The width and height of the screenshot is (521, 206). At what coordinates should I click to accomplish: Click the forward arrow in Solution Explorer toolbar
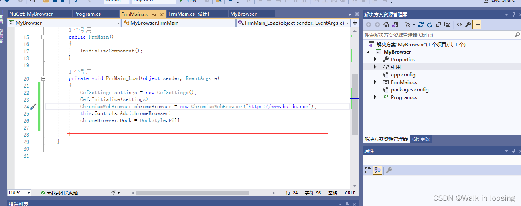tap(377, 25)
